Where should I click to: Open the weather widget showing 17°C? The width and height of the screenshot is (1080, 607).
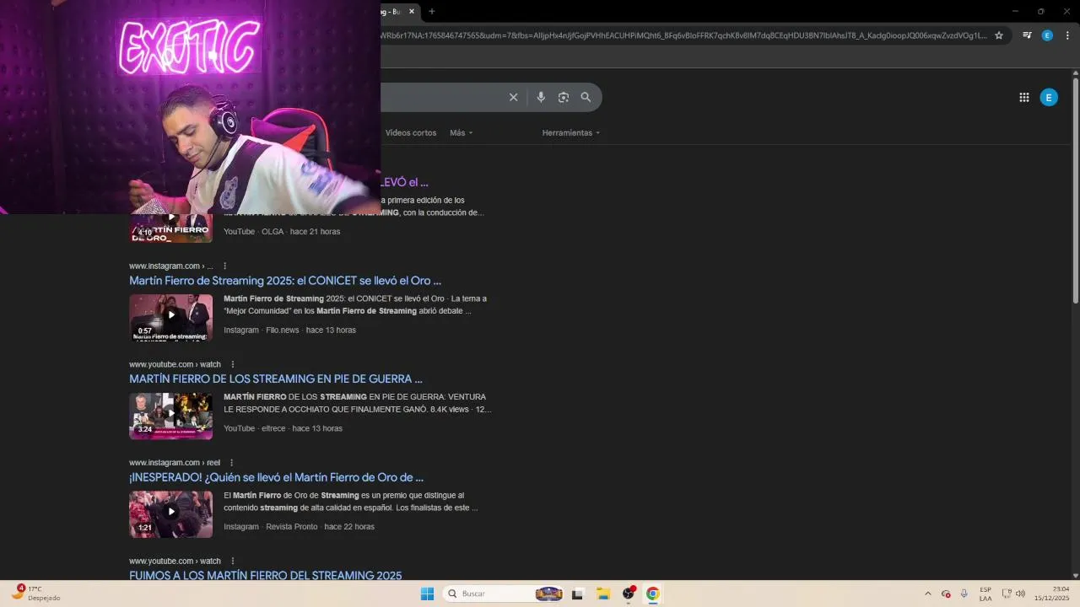coord(37,594)
